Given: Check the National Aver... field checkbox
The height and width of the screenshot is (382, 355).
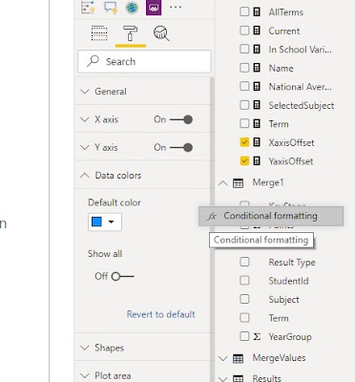Looking at the screenshot, I should click(x=244, y=86).
